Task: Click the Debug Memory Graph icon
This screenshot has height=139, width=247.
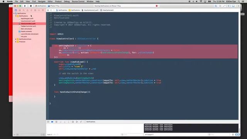Action: (77, 122)
